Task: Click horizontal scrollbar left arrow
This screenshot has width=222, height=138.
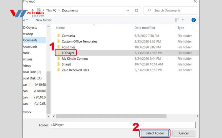Action: [54, 116]
